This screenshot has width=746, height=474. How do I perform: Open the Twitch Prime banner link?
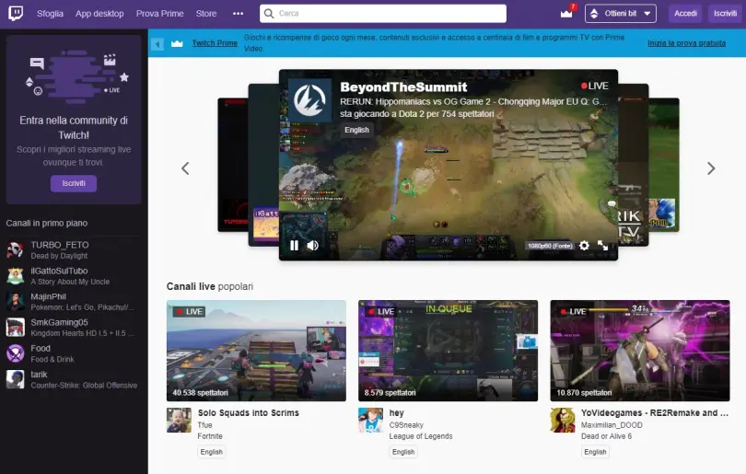click(x=215, y=43)
